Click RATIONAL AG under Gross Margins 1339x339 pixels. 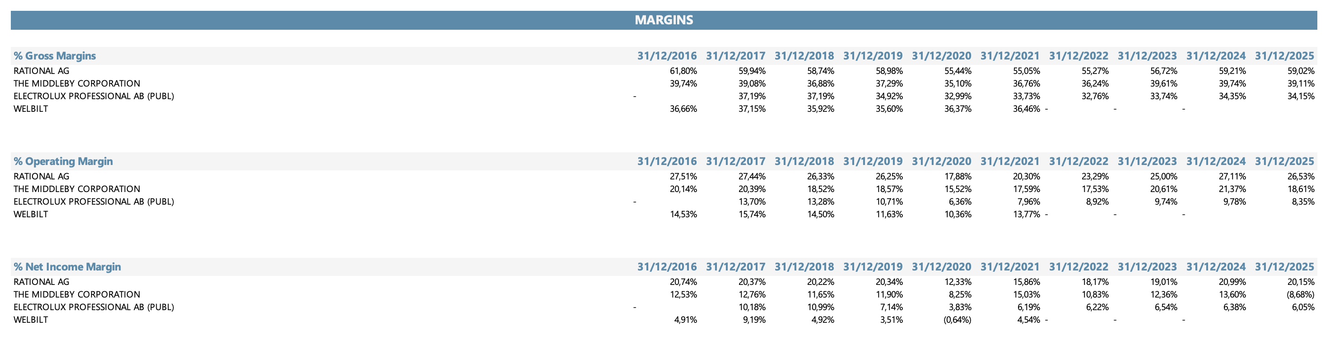(41, 71)
